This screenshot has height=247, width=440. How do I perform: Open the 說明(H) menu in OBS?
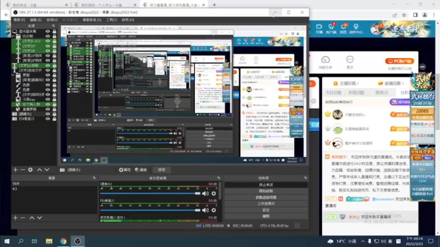(128, 20)
